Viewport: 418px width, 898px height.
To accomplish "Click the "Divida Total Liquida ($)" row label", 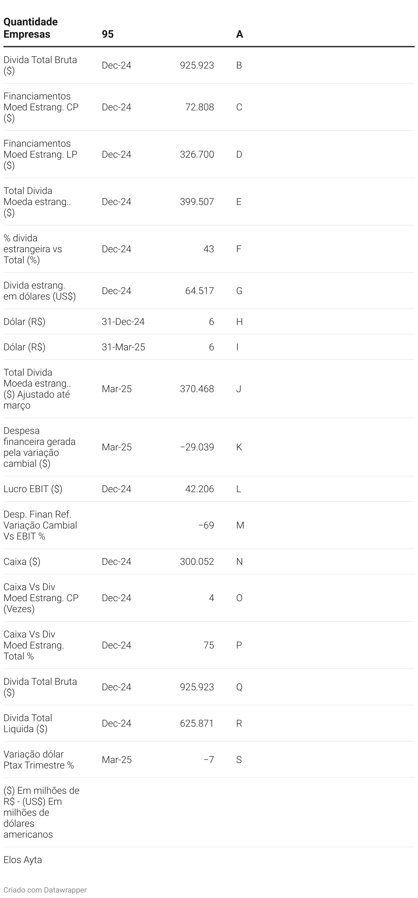I will pos(28,723).
